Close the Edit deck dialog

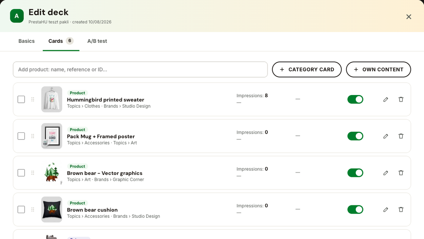(x=409, y=17)
